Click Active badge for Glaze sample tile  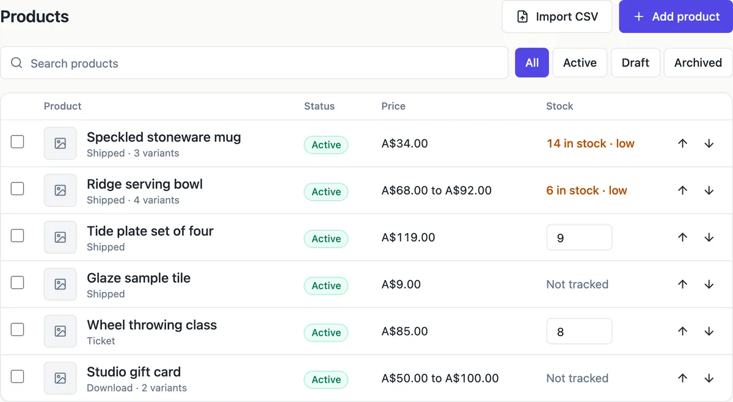pos(326,285)
